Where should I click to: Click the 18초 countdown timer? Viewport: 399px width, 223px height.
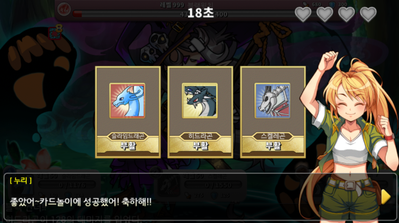[x=201, y=13]
